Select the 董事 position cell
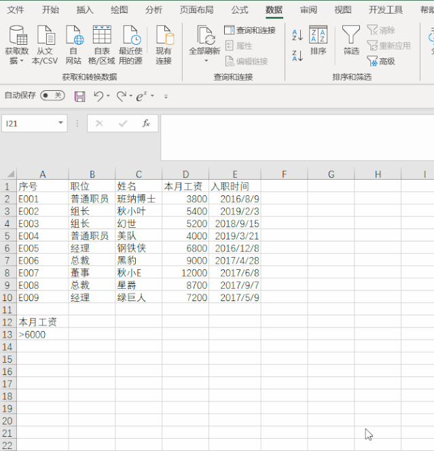 click(92, 273)
